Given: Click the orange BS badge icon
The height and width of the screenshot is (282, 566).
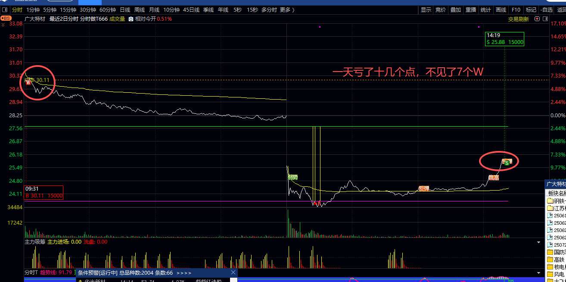Looking at the screenshot, I should pyautogui.click(x=6, y=18).
